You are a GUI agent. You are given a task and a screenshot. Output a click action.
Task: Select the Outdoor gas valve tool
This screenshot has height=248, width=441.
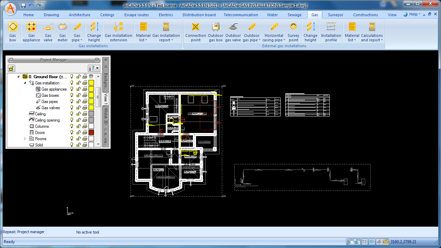233,32
